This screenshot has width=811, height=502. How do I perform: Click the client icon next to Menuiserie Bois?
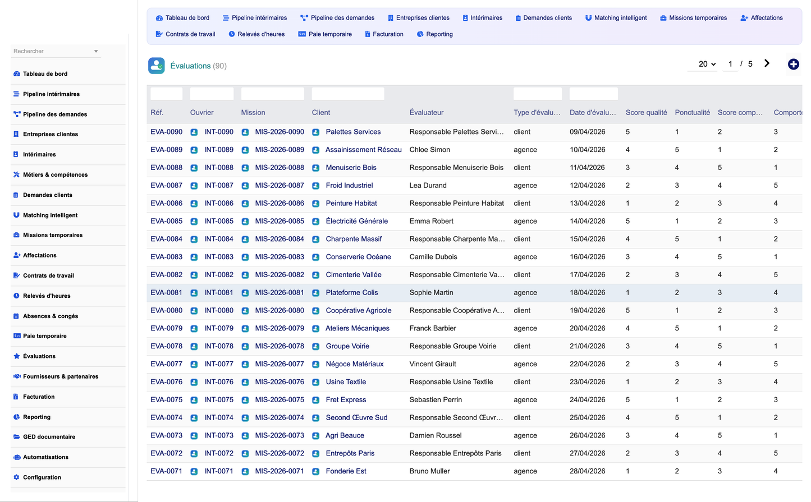[316, 168]
